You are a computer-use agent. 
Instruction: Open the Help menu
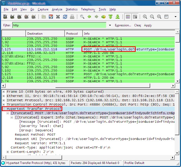[x=113, y=9]
